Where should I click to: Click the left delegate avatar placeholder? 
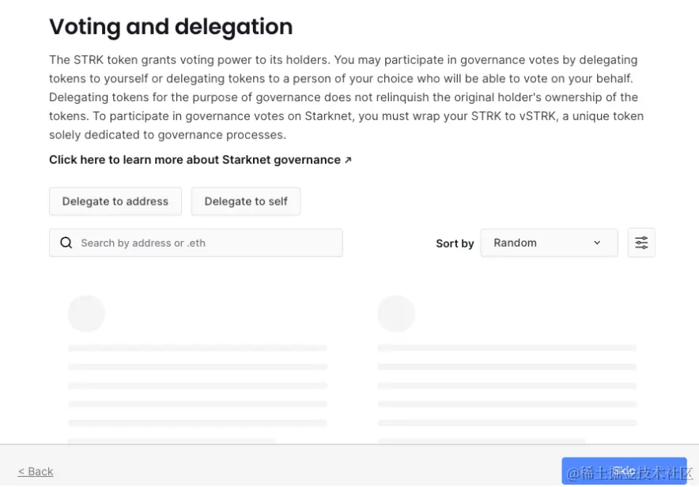coord(86,314)
